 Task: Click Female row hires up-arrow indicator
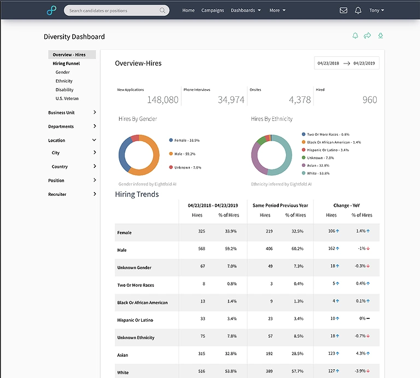point(337,231)
